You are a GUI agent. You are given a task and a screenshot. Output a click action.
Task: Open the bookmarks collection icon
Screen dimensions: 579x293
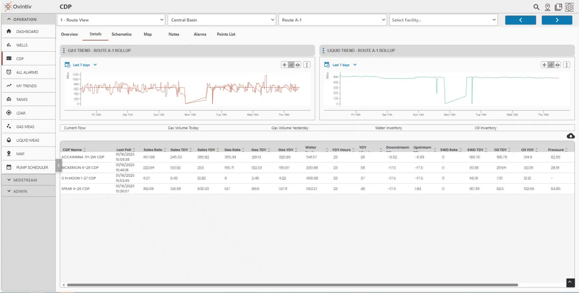[558, 7]
